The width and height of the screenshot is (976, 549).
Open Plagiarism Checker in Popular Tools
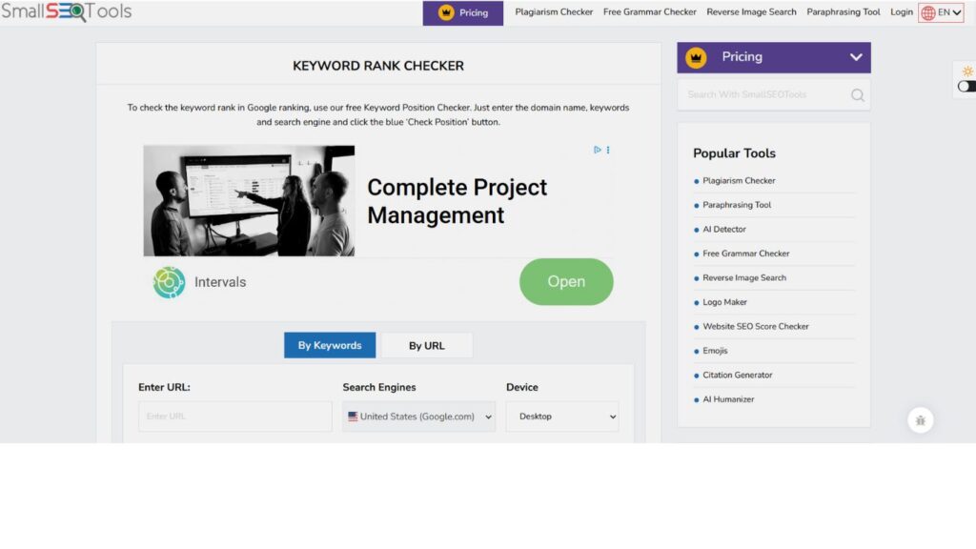(x=739, y=180)
